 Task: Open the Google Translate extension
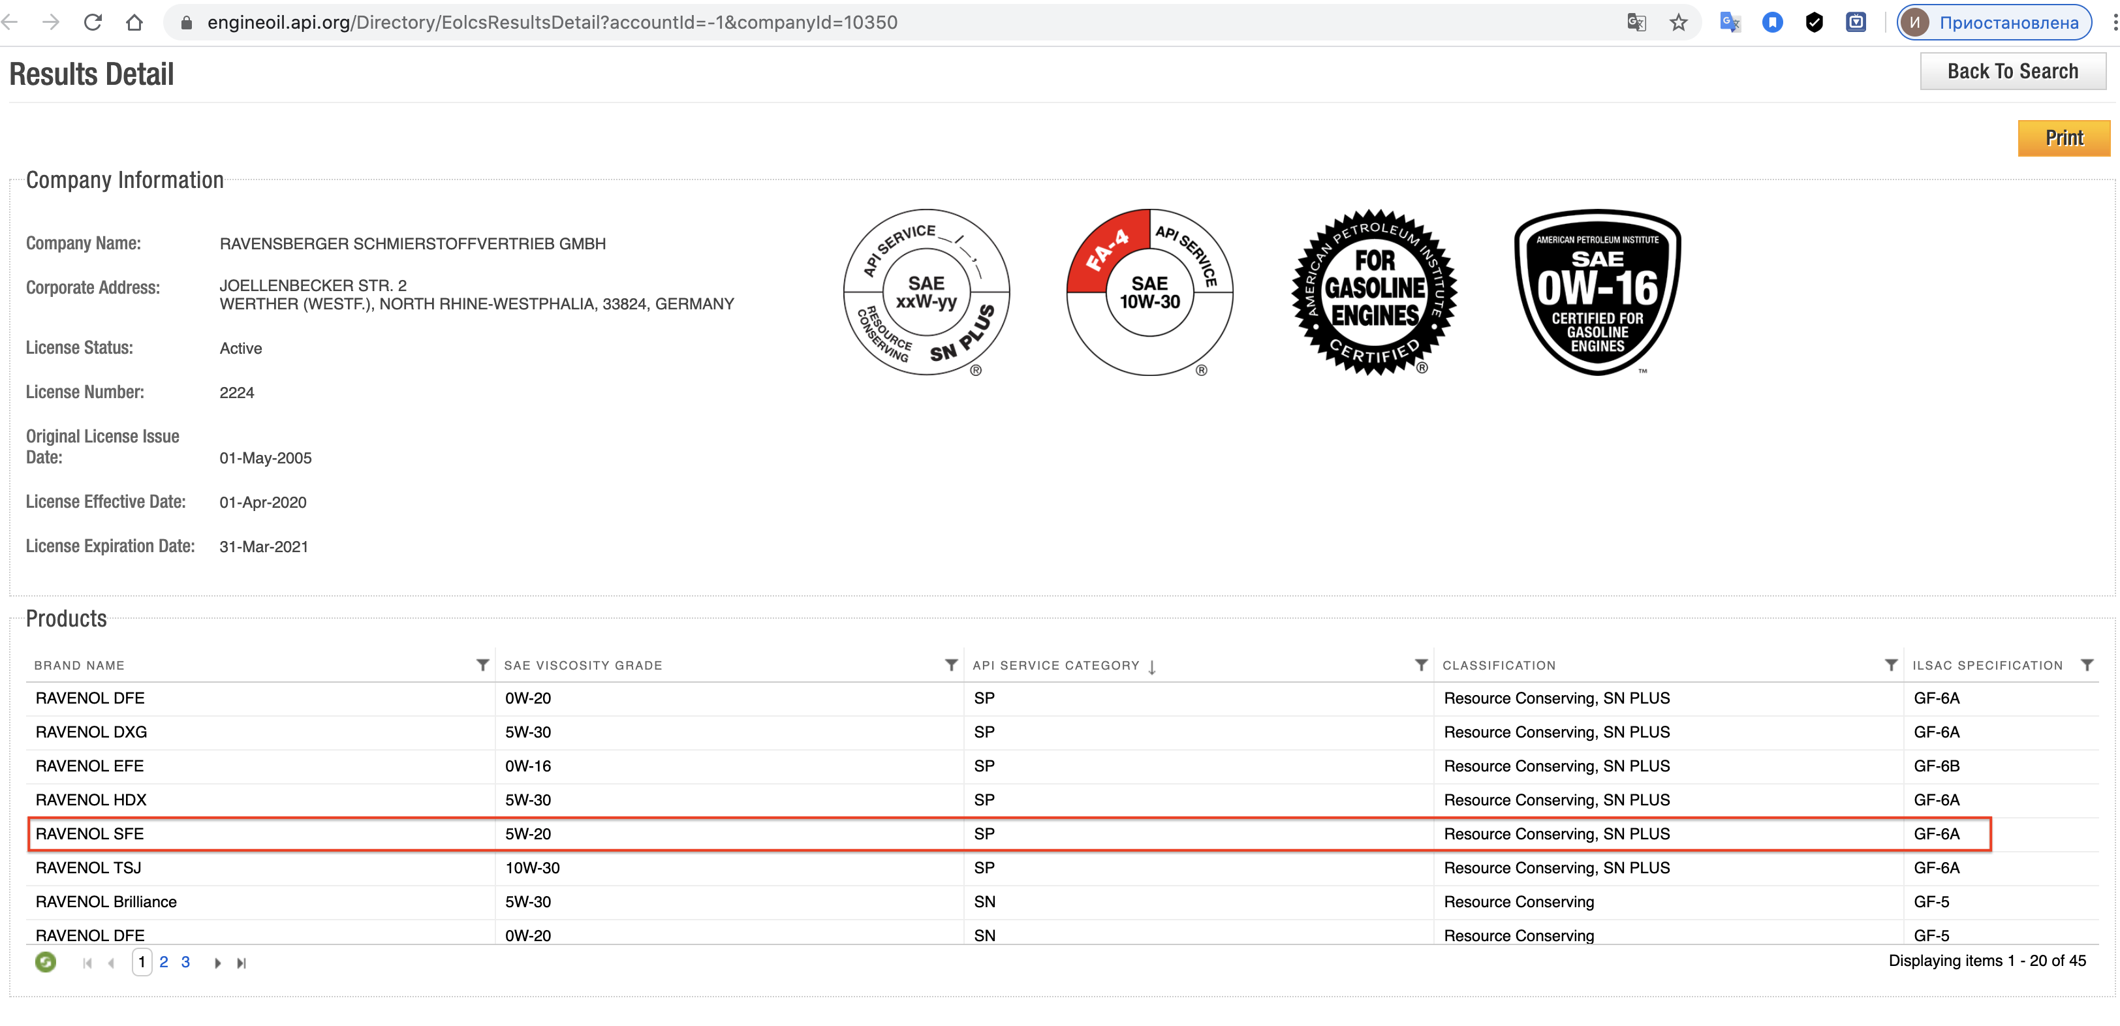pos(1730,22)
